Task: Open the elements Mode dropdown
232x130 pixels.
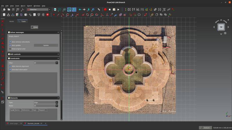Action: click(46, 106)
